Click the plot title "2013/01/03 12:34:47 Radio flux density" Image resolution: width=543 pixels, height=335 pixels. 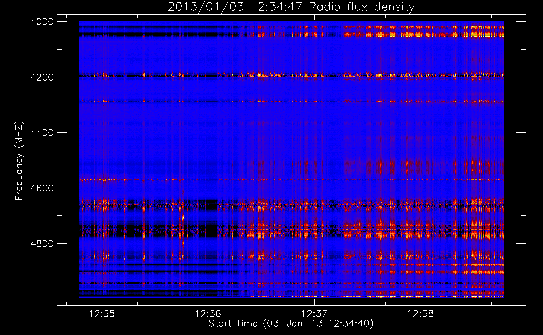(x=291, y=7)
